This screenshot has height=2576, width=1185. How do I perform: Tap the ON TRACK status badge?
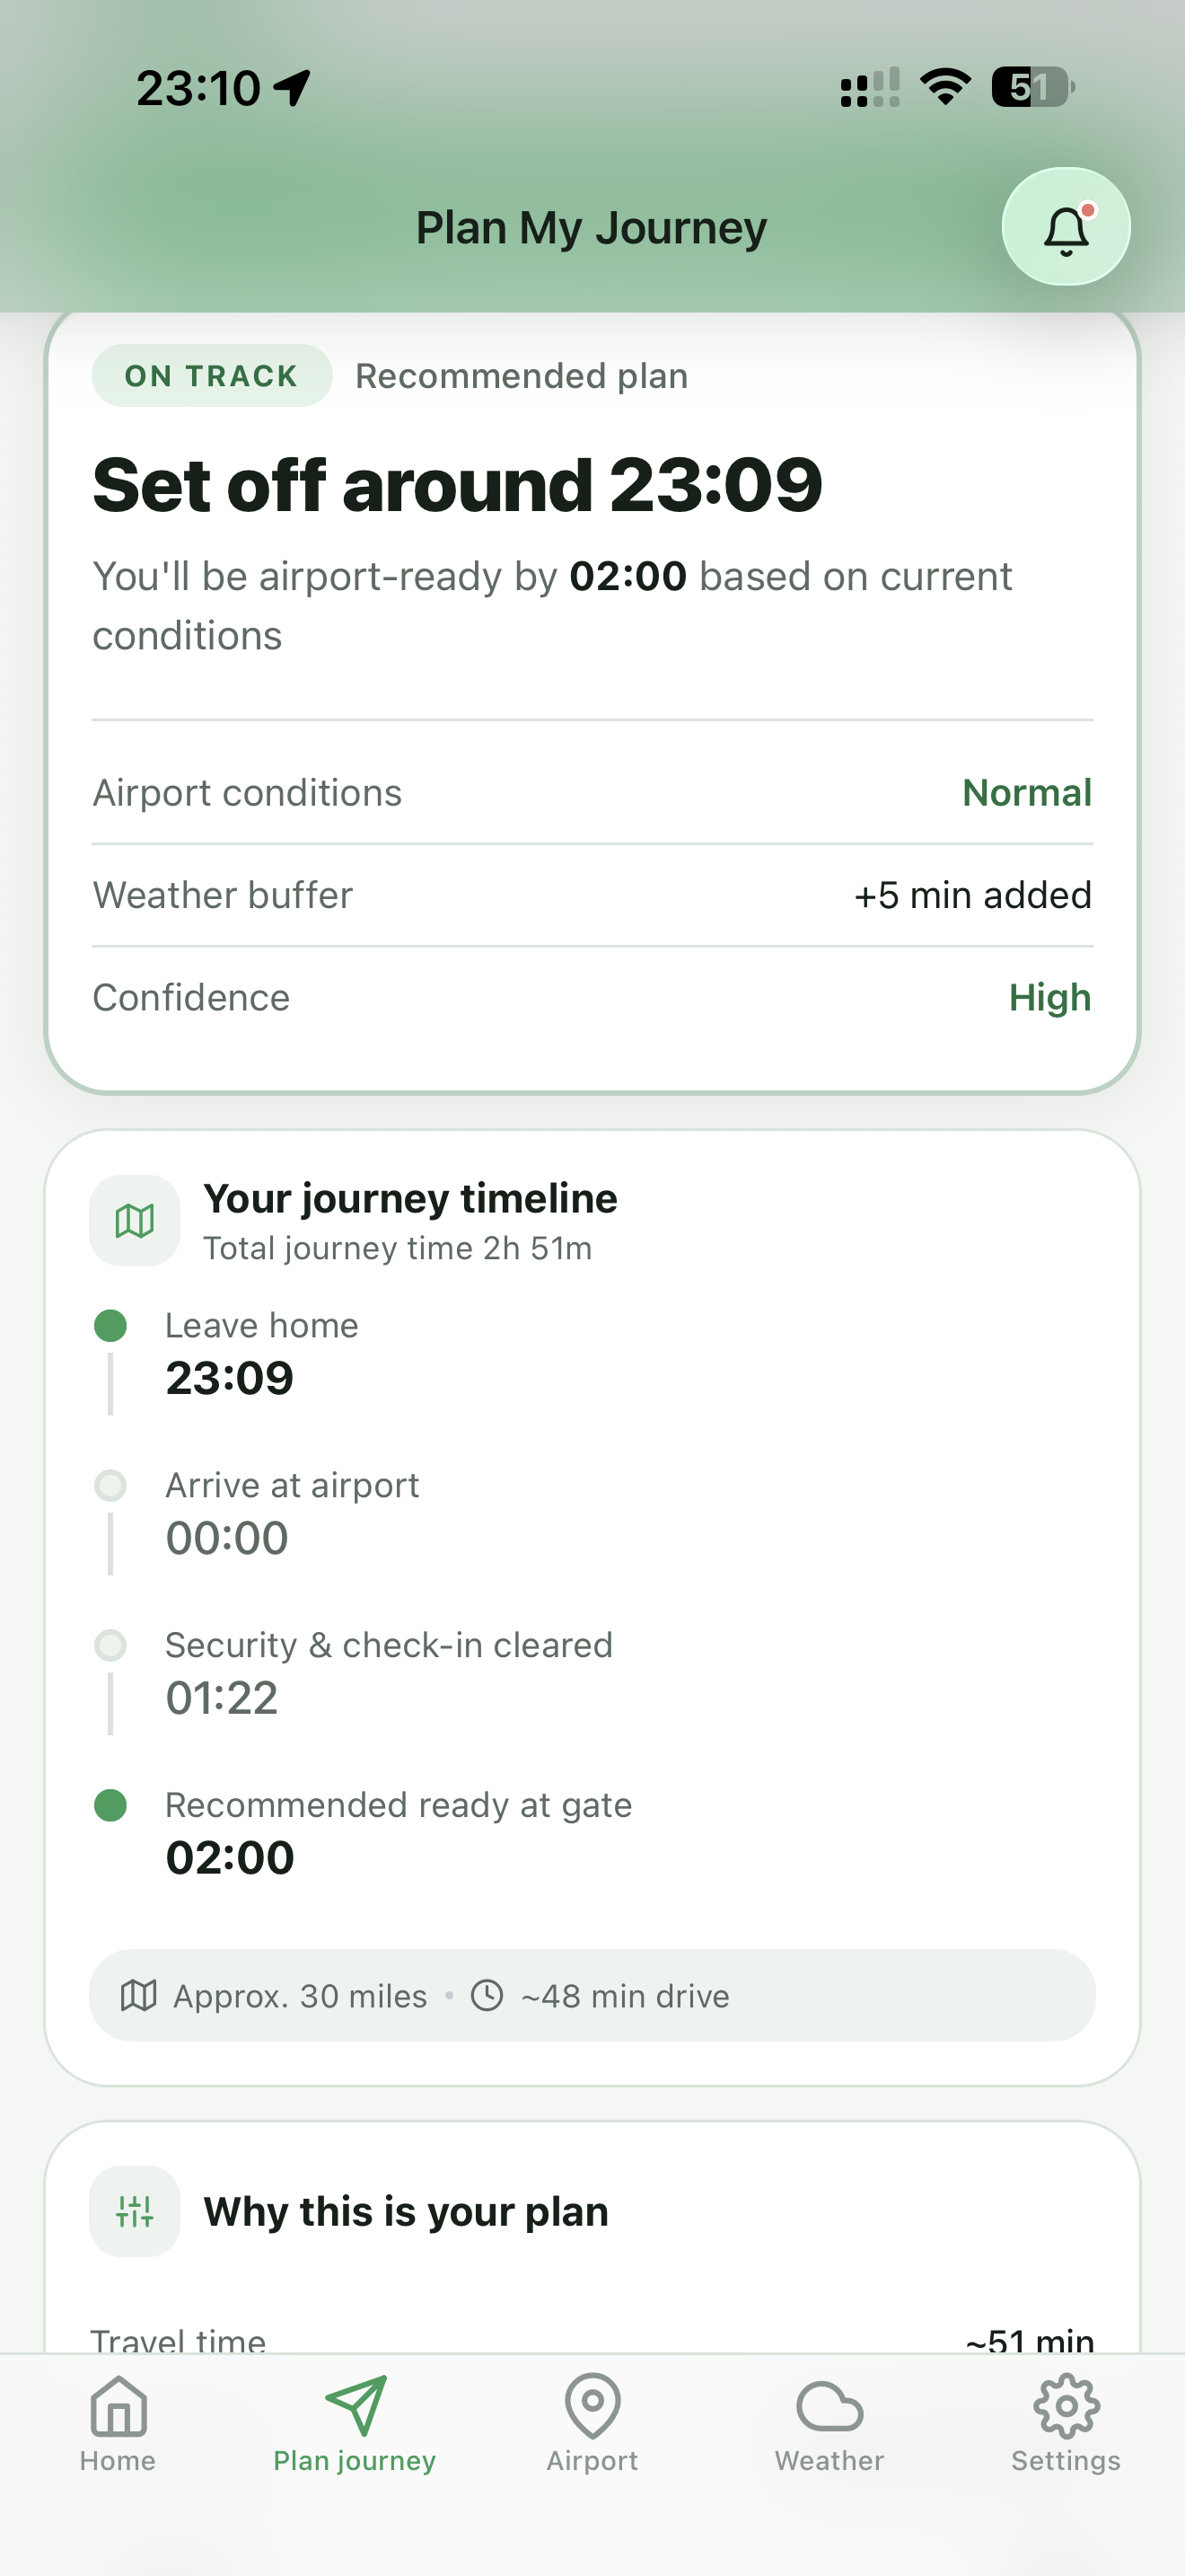(212, 376)
